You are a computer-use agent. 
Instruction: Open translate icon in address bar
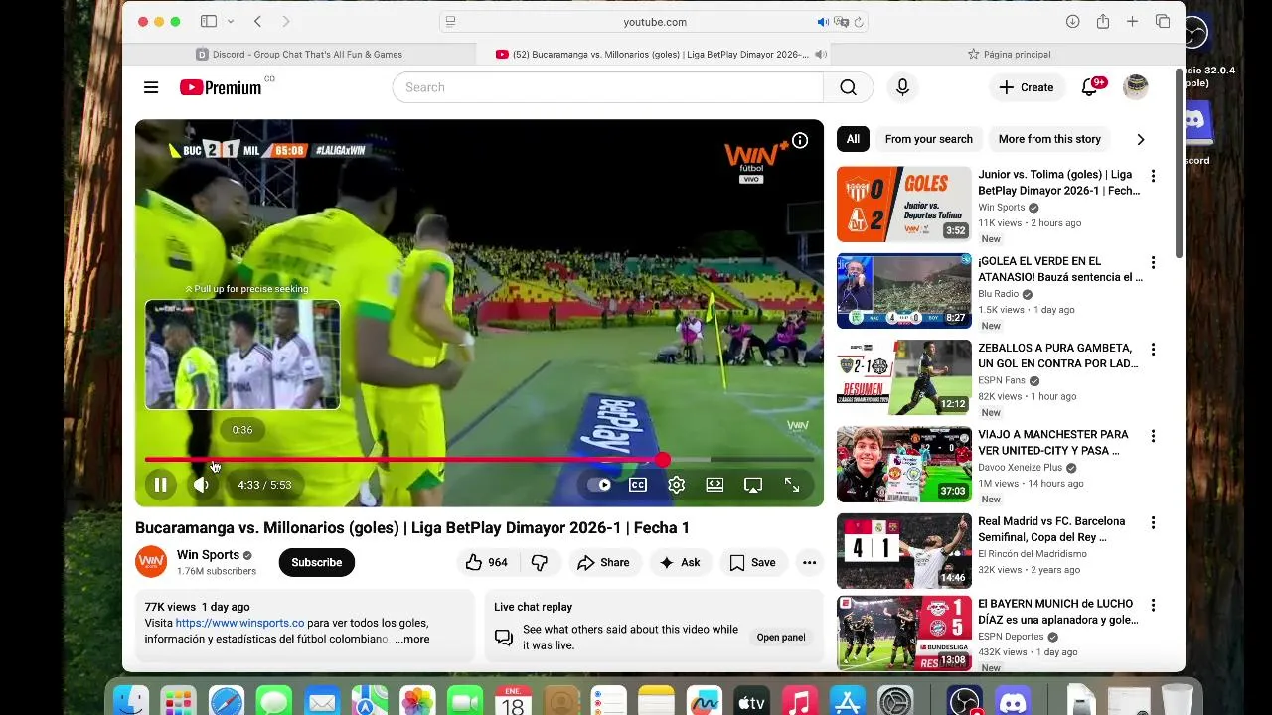tap(841, 22)
